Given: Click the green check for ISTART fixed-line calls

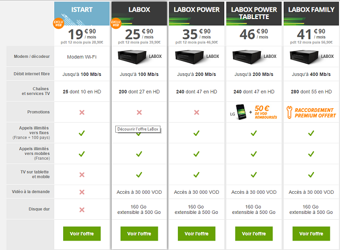Looking at the screenshot, I should [x=81, y=133].
